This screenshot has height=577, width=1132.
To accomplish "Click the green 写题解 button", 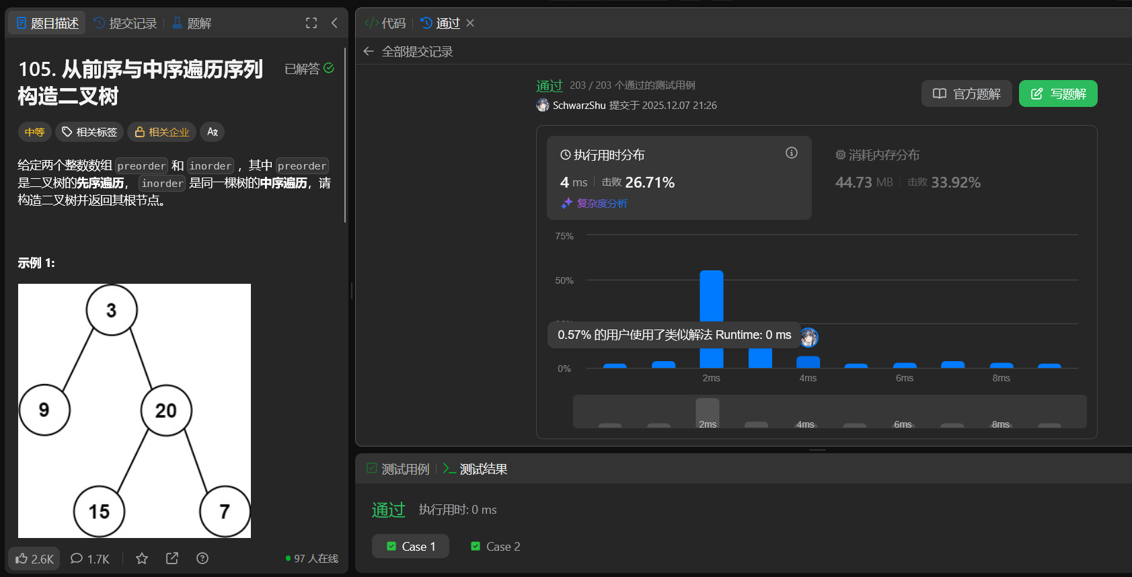I will coord(1058,94).
